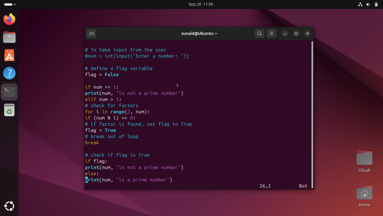Click the zunaid@Ubuntu window title
The width and height of the screenshot is (383, 216).
click(199, 33)
